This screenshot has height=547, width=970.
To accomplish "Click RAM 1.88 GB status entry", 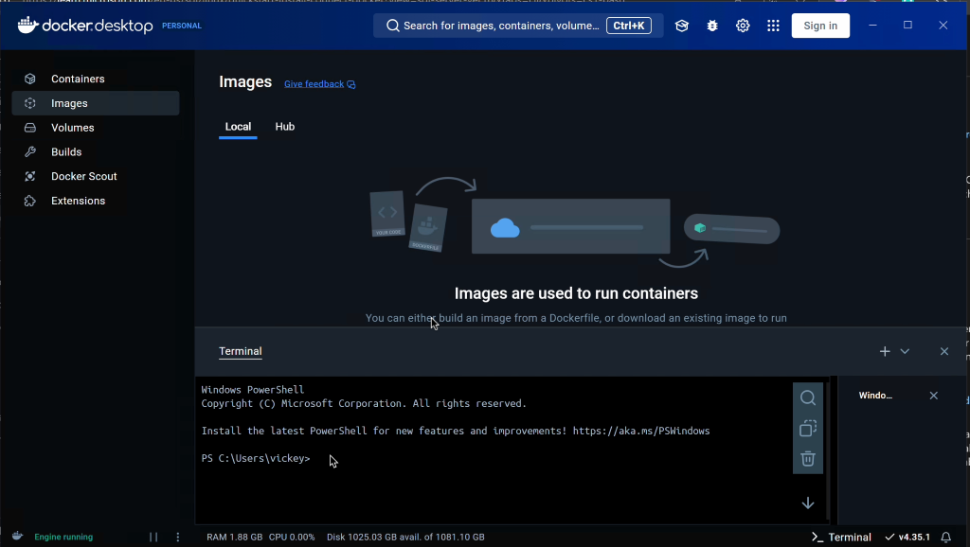I will (x=235, y=538).
